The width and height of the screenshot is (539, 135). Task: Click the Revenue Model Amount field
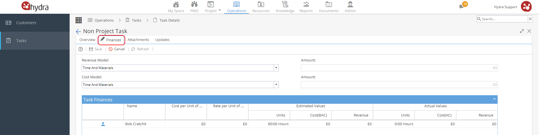pyautogui.click(x=399, y=68)
